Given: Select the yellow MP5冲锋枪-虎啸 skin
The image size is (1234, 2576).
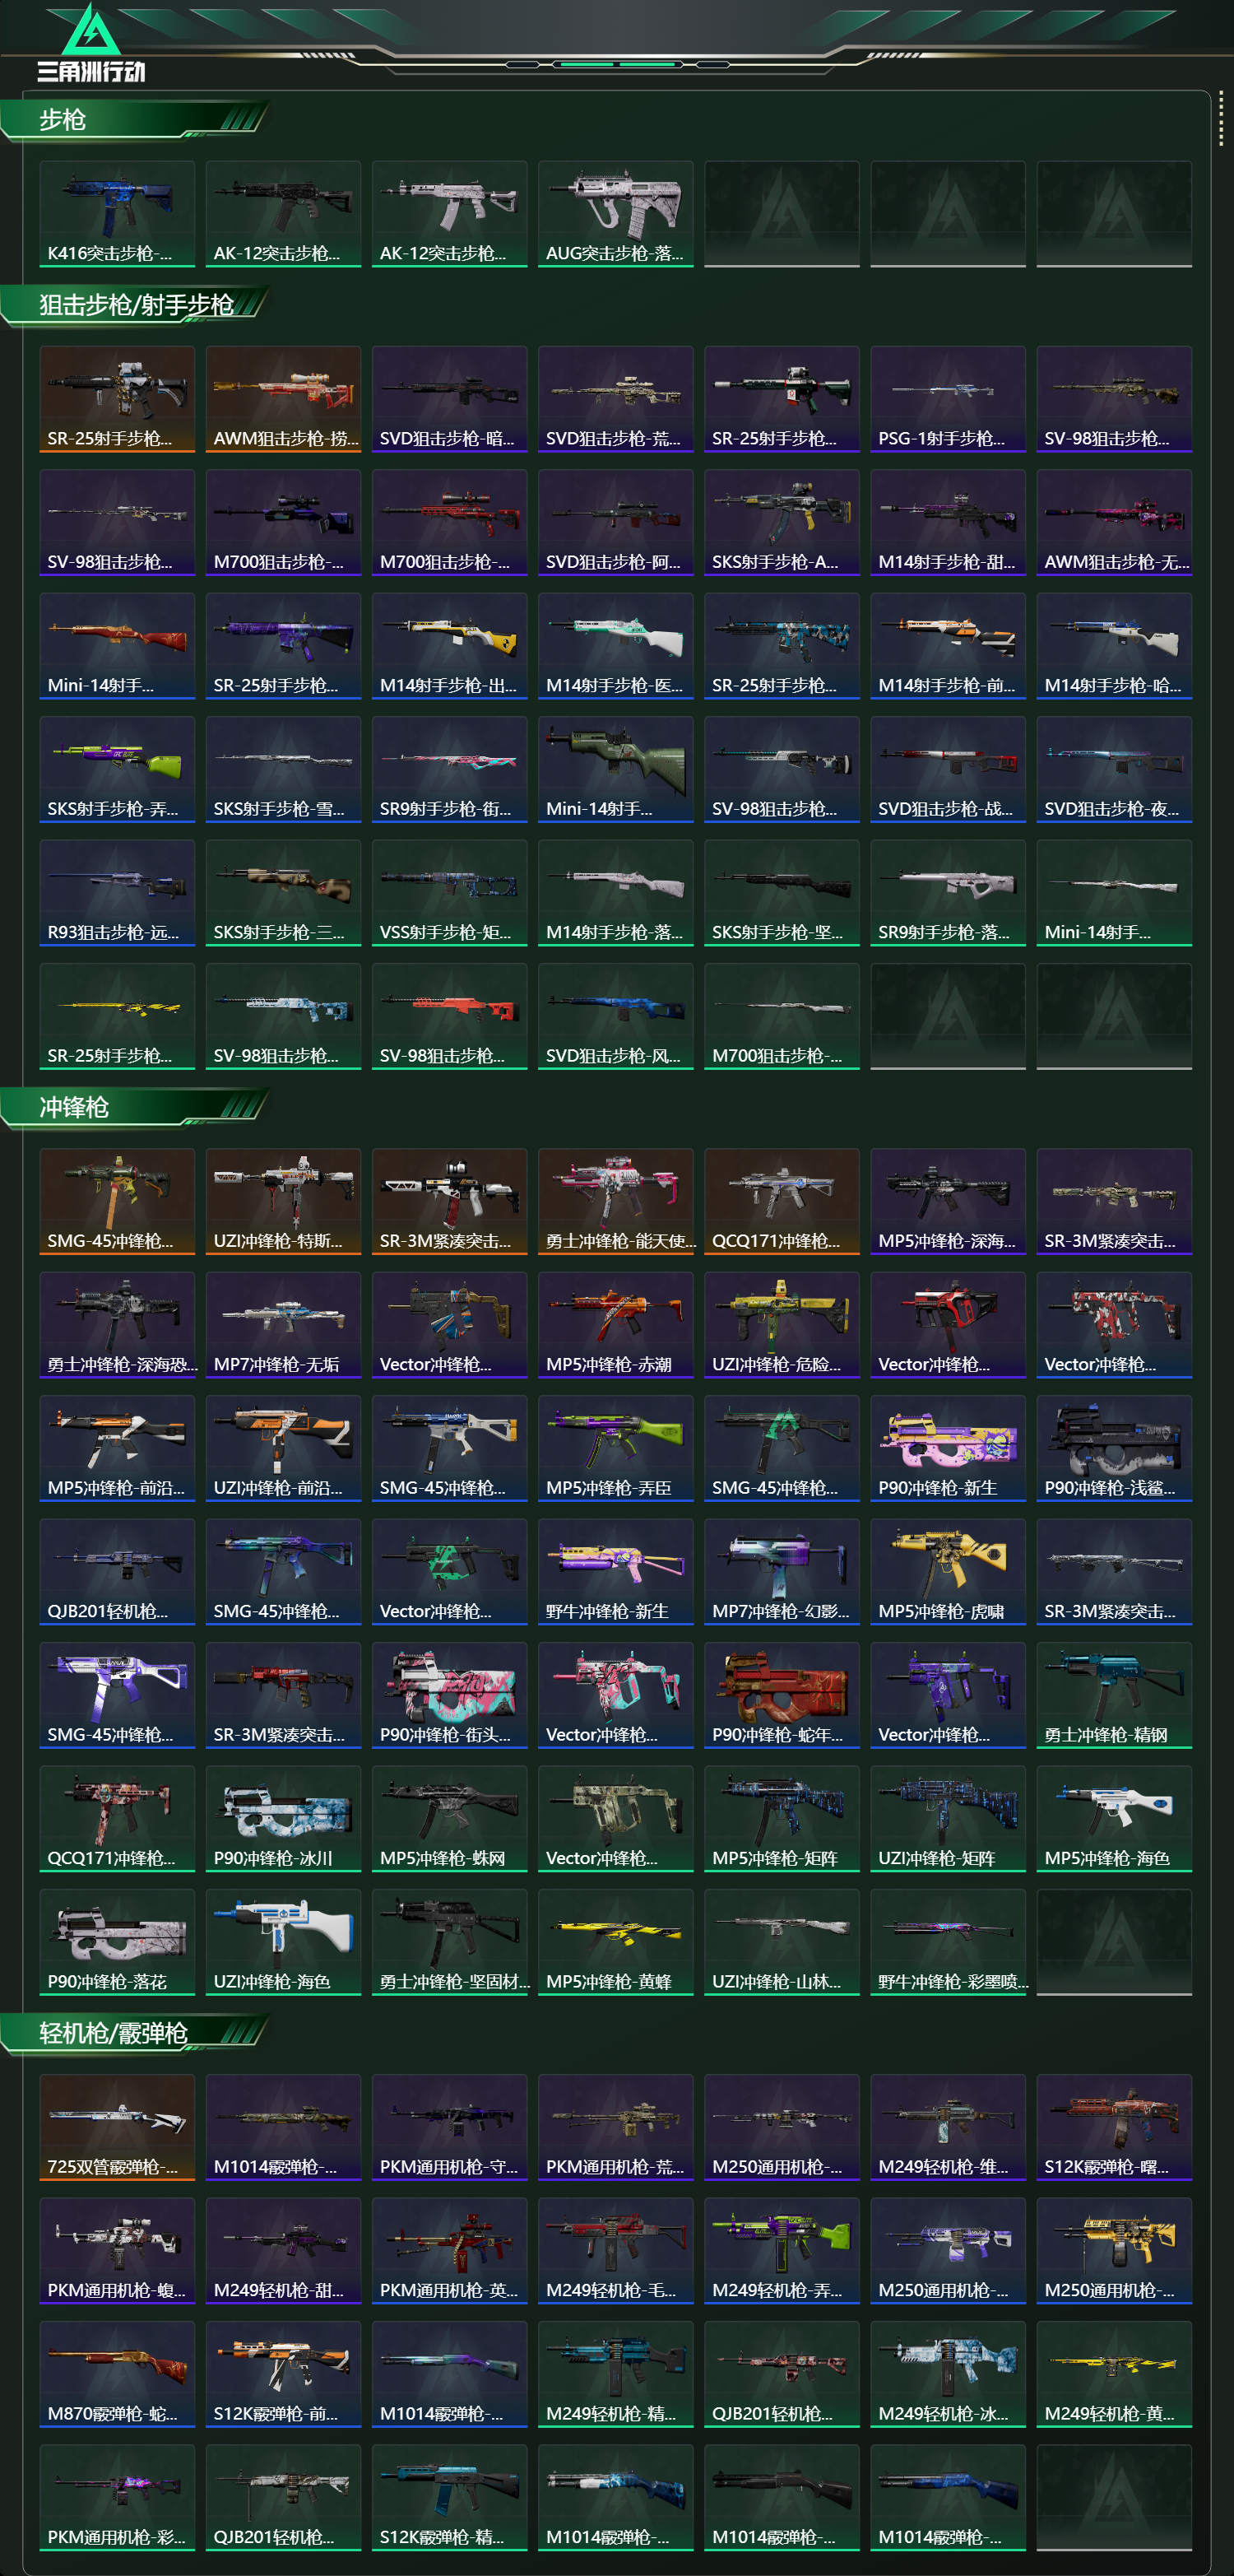Looking at the screenshot, I should click(947, 1572).
